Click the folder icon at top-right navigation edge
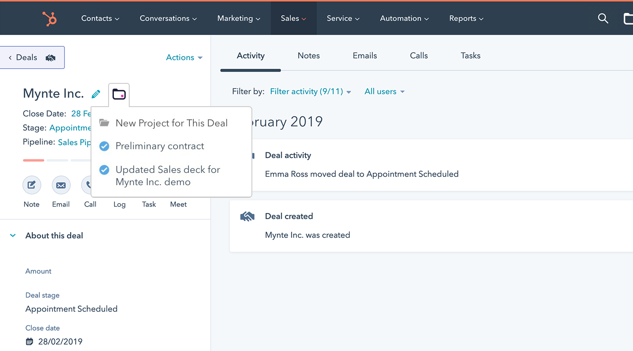633x351 pixels. tap(629, 18)
